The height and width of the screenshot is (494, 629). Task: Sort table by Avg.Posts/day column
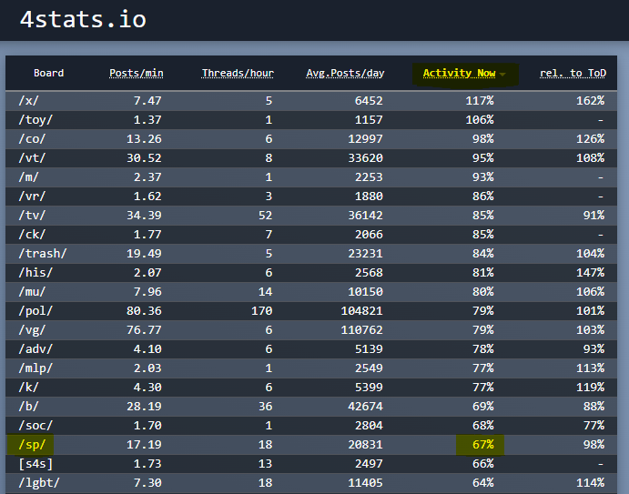tap(345, 73)
